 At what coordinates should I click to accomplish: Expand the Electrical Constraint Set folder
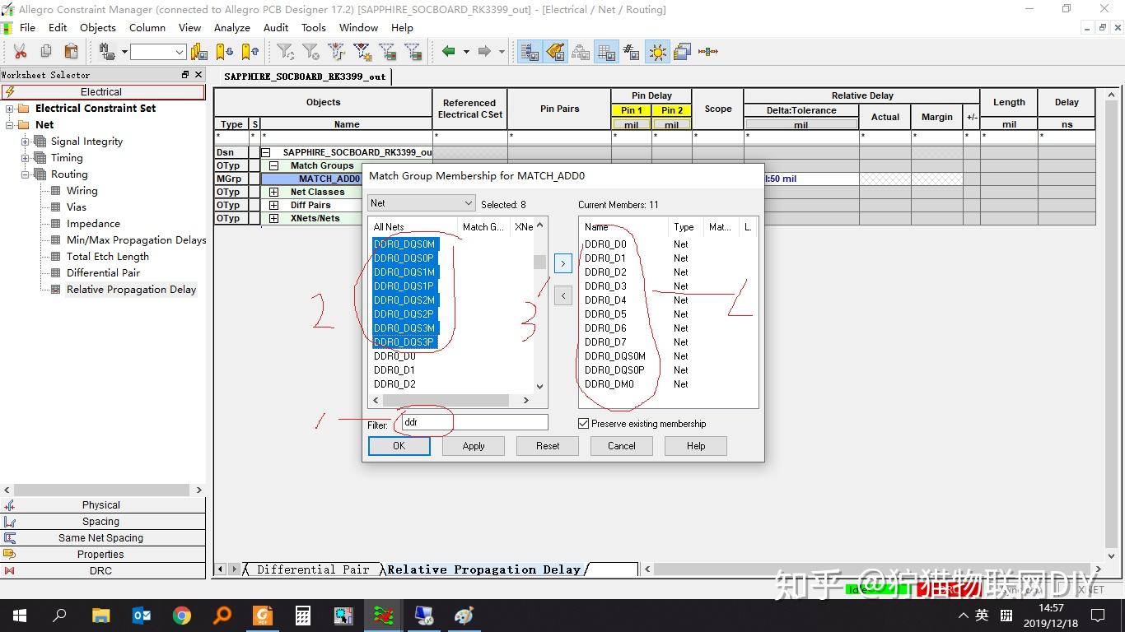[x=10, y=109]
